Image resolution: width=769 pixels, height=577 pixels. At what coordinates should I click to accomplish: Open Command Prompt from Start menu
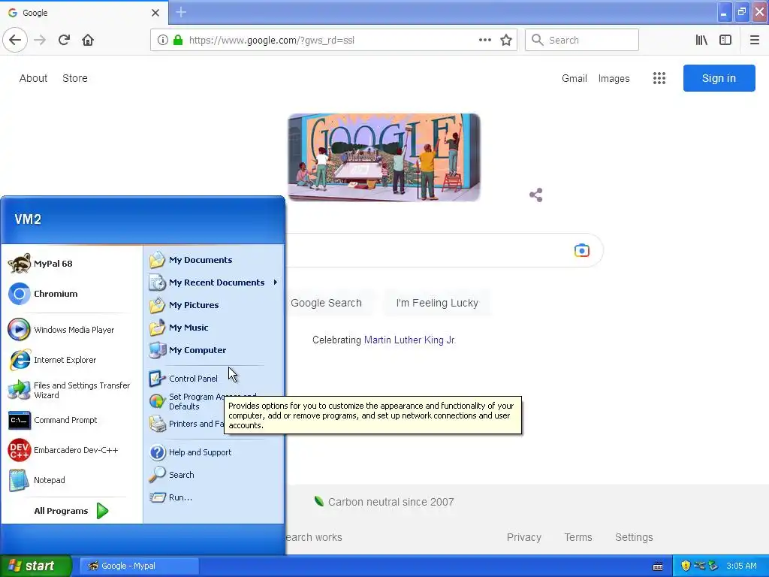point(72,420)
